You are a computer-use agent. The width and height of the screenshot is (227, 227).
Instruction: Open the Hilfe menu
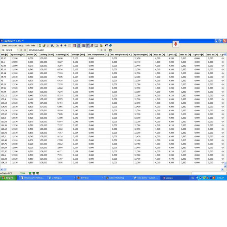click(x=33, y=46)
